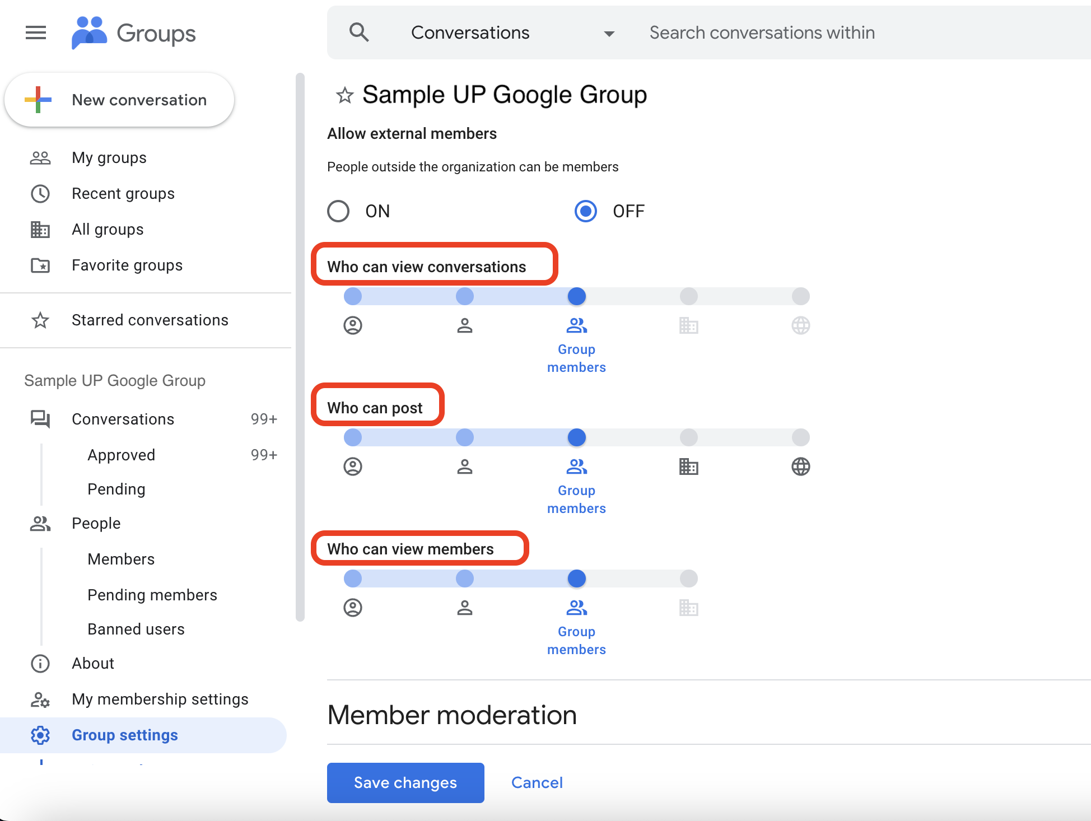The width and height of the screenshot is (1091, 821).
Task: Click the Group settings gear icon
Action: coord(40,735)
